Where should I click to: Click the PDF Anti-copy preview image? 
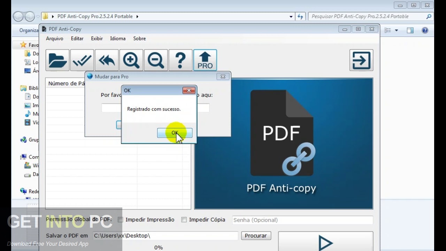(284, 144)
